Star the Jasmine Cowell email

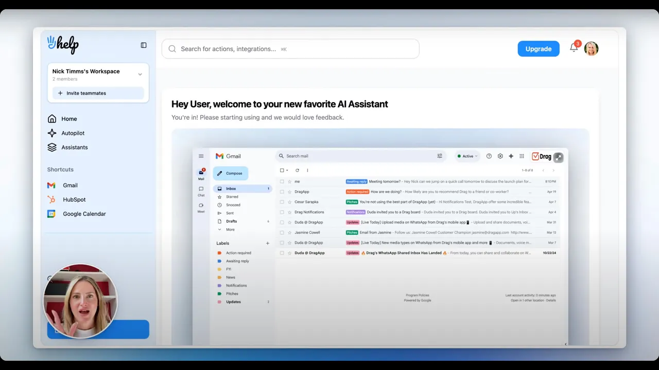[x=289, y=232]
